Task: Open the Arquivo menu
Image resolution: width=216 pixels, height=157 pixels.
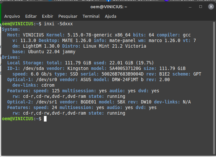Action: (x=12, y=16)
